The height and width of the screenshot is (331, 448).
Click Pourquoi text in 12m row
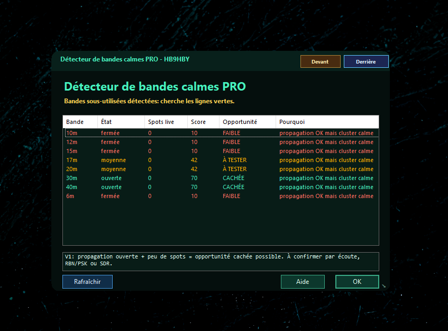point(326,142)
